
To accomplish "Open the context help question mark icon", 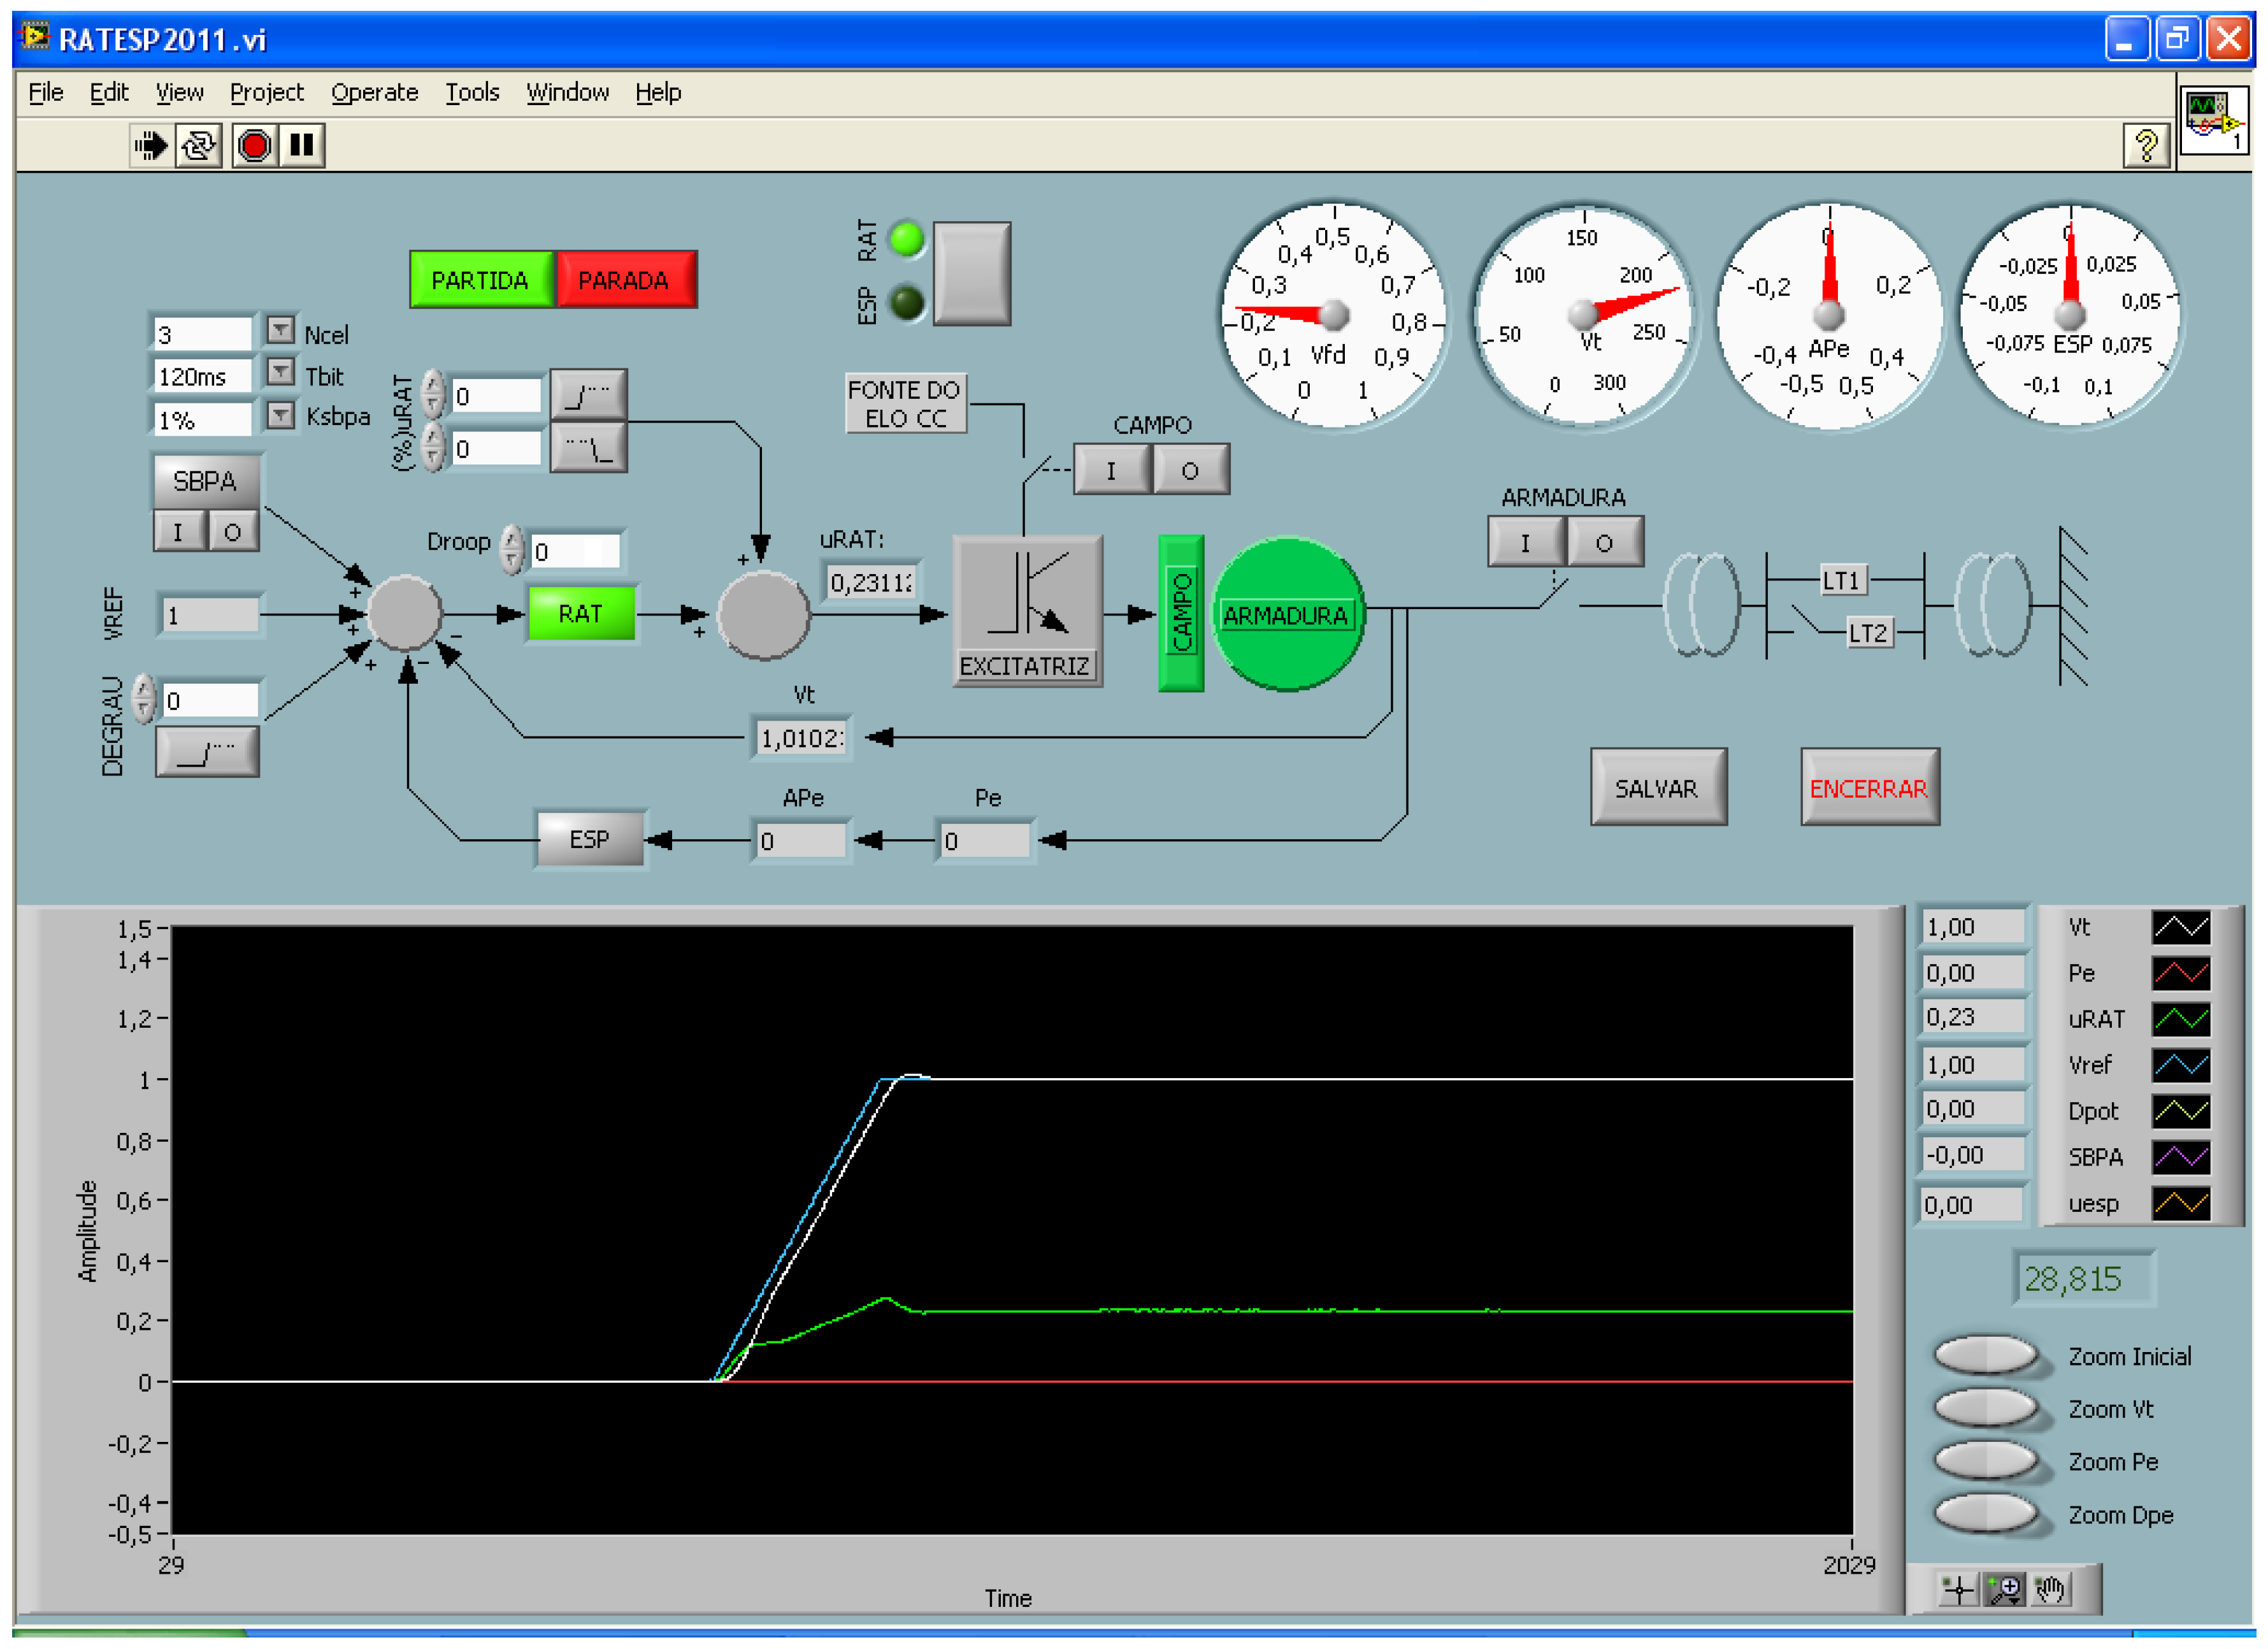I will [2146, 147].
